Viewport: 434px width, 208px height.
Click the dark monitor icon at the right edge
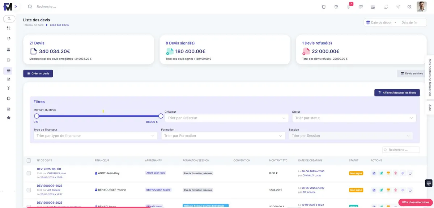click(429, 183)
